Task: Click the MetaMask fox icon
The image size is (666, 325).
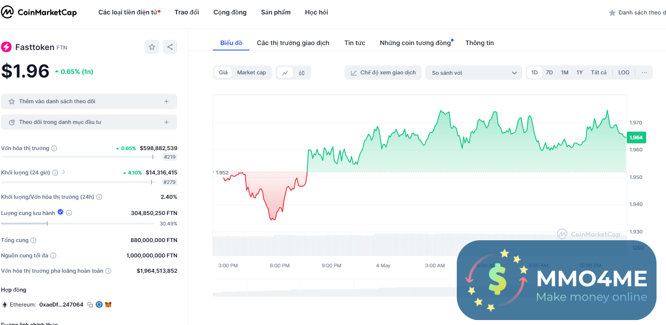Action: [108, 305]
